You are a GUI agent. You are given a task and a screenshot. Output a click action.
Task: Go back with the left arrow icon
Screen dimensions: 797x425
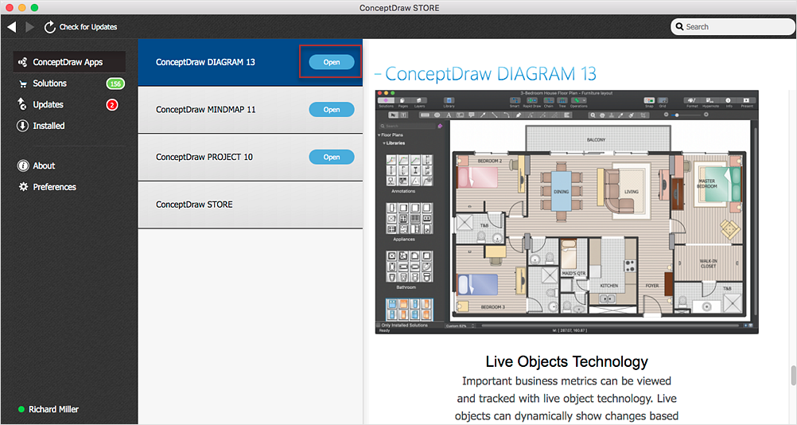pos(12,27)
